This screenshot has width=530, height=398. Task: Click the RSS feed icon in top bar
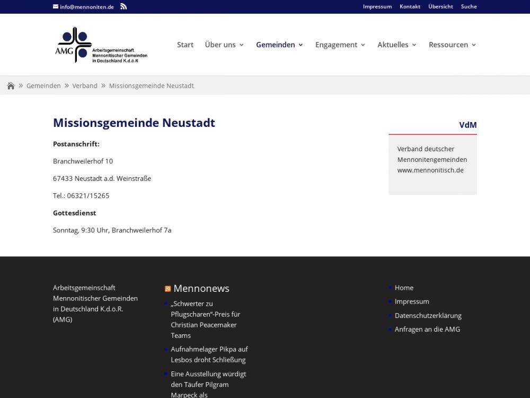click(x=123, y=6)
